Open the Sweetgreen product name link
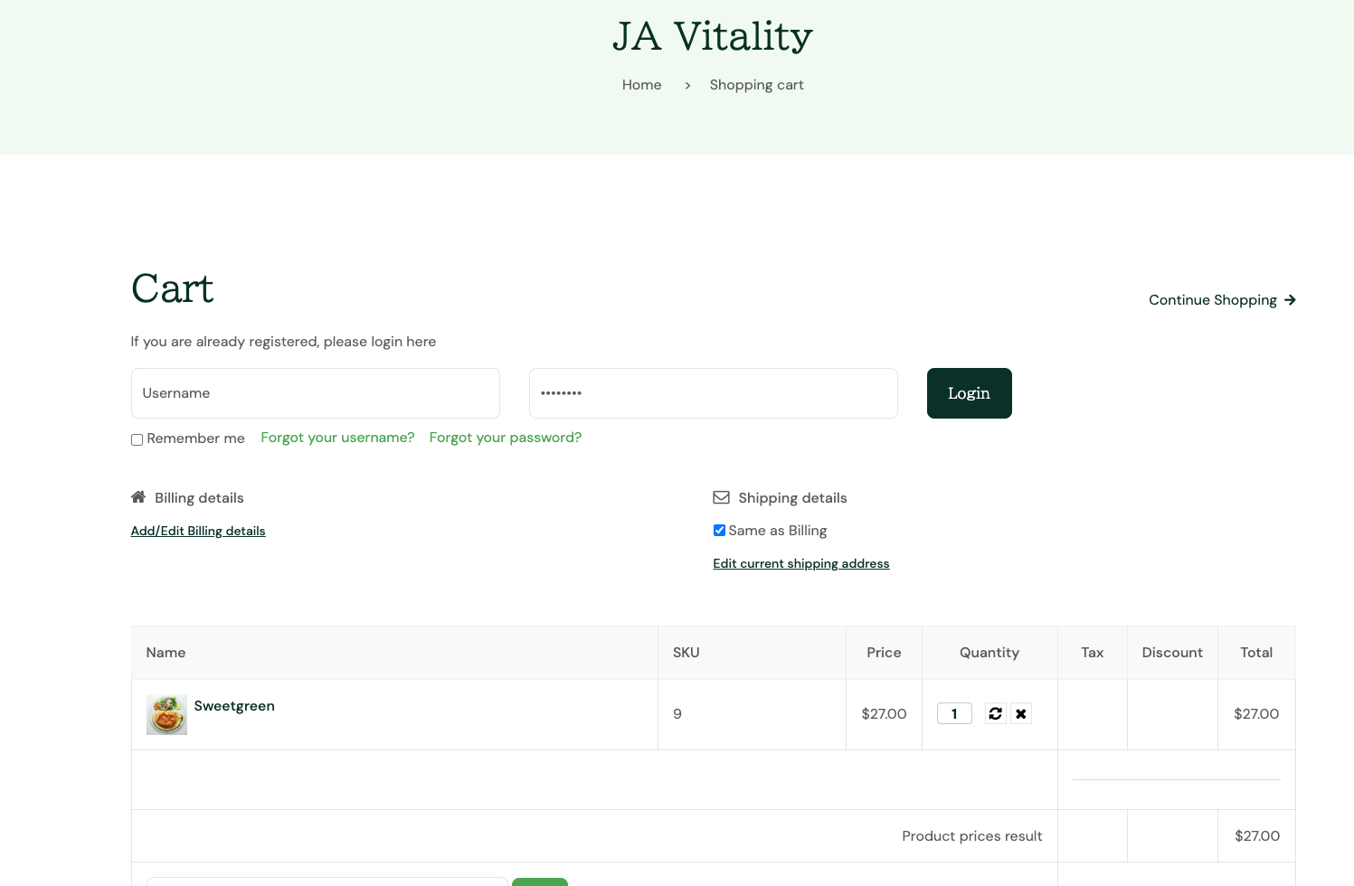Image resolution: width=1354 pixels, height=886 pixels. click(x=234, y=706)
